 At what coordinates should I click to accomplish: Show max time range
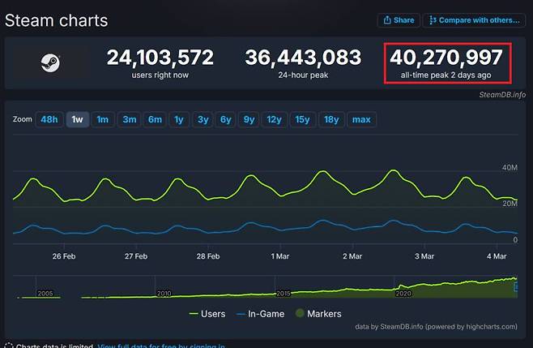point(361,119)
